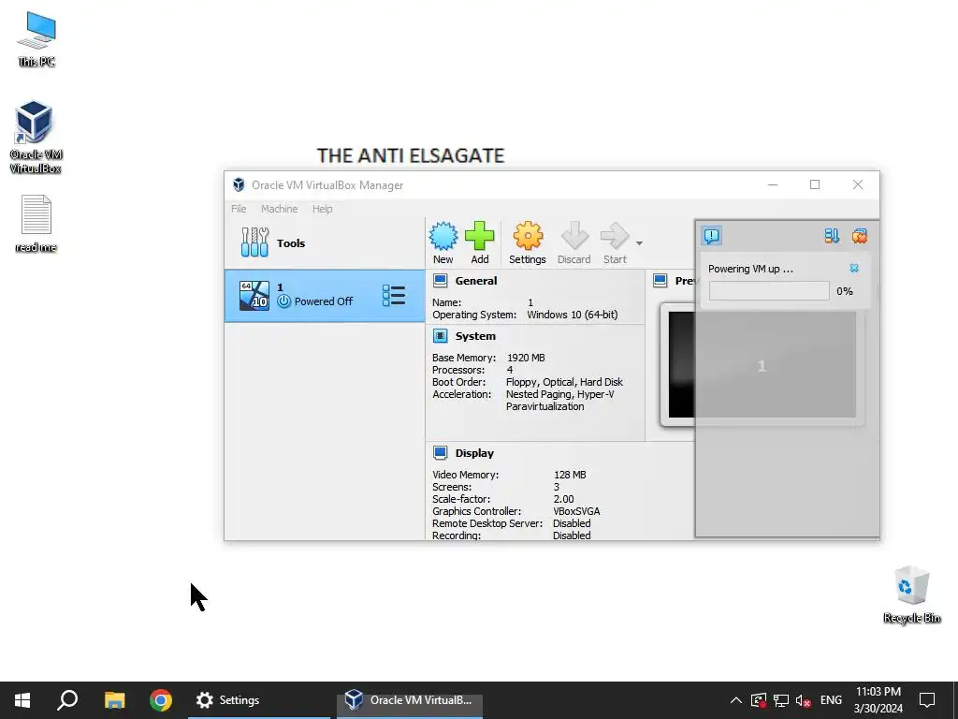
Task: Open taskbar search magnifier
Action: pos(67,700)
